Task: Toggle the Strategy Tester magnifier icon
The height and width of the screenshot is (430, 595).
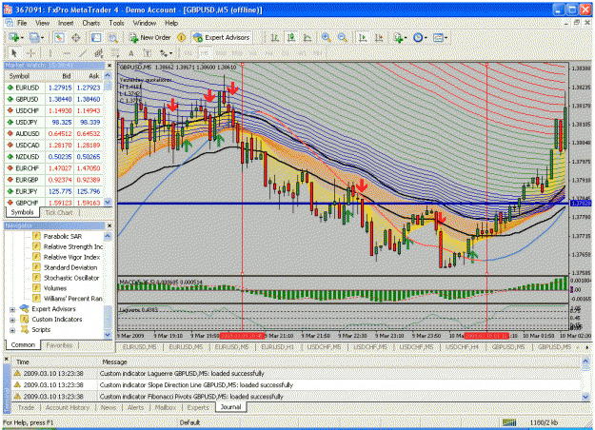Action: coord(113,37)
